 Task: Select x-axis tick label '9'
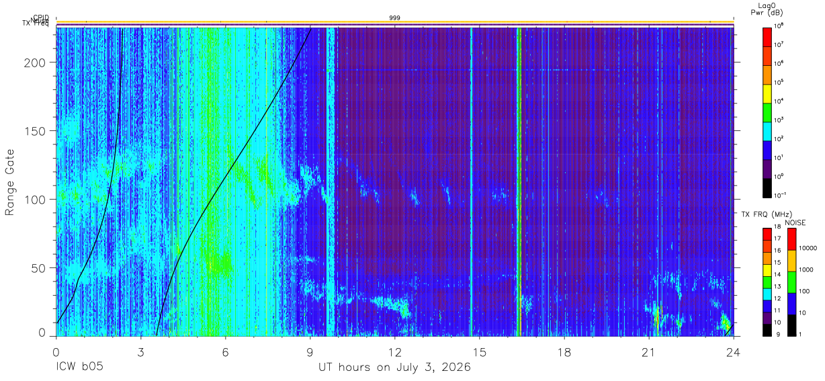point(310,352)
